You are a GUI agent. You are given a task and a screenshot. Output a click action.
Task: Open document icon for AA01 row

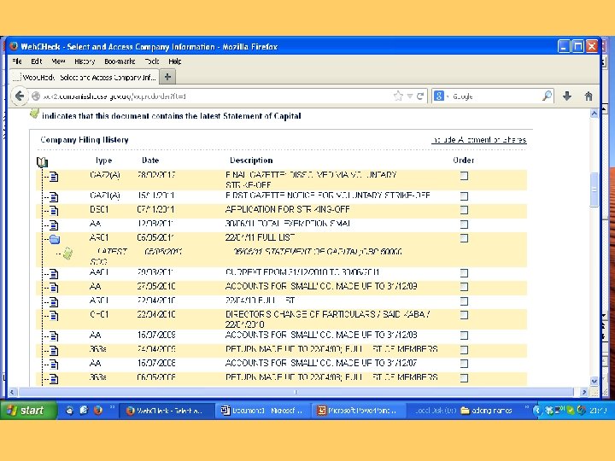54,274
